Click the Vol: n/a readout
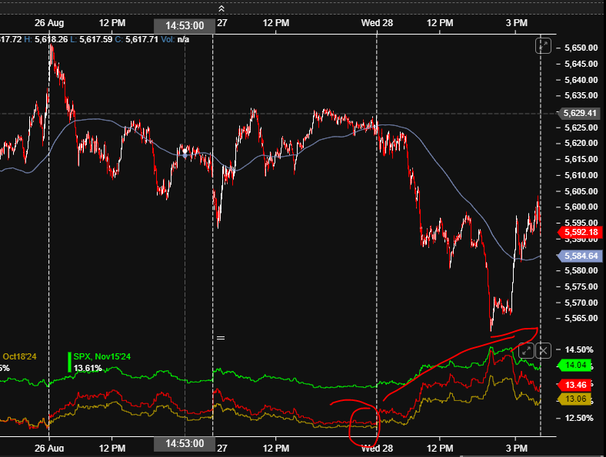This screenshot has height=457, width=606. coord(175,39)
